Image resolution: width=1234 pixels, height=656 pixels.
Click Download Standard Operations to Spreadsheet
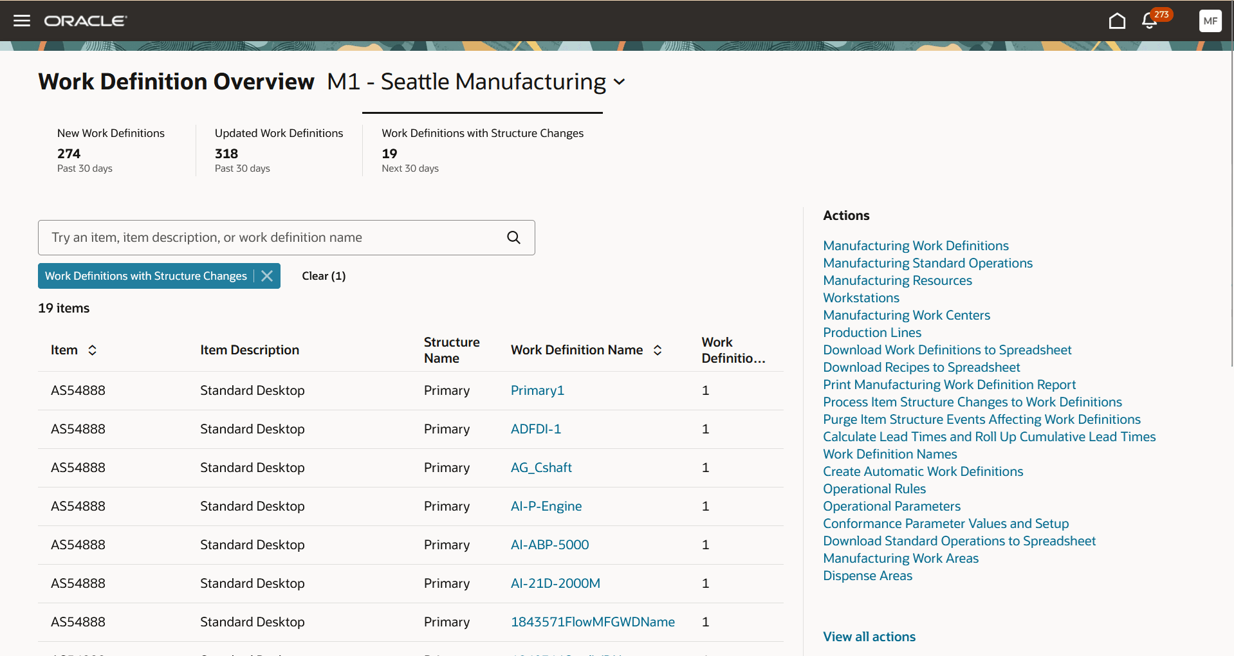click(959, 541)
